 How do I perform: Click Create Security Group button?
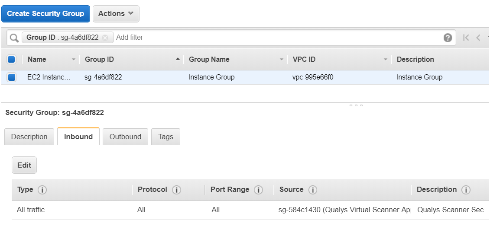click(45, 14)
